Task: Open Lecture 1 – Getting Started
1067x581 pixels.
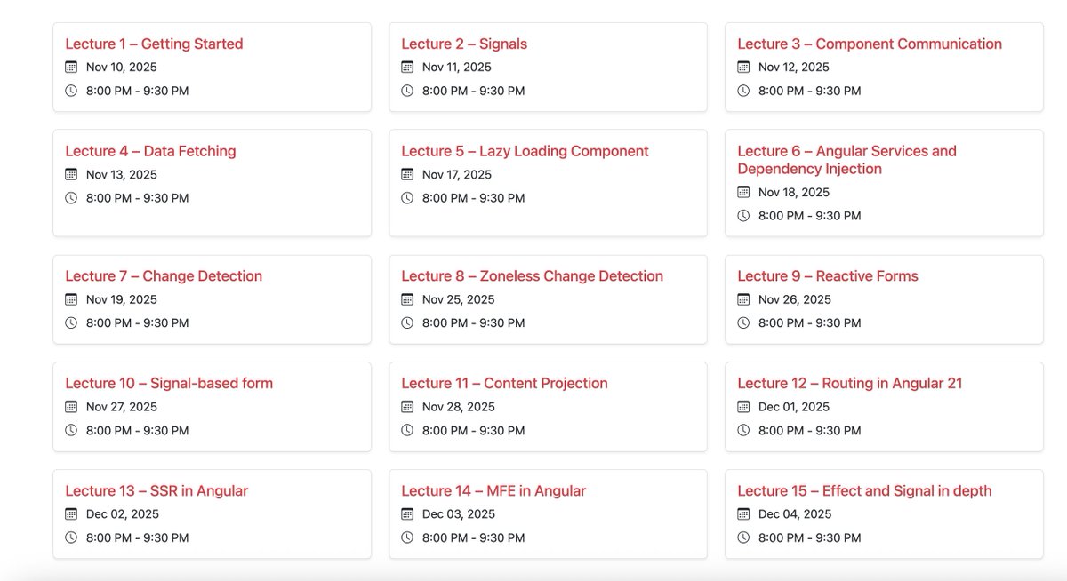Action: coord(153,43)
